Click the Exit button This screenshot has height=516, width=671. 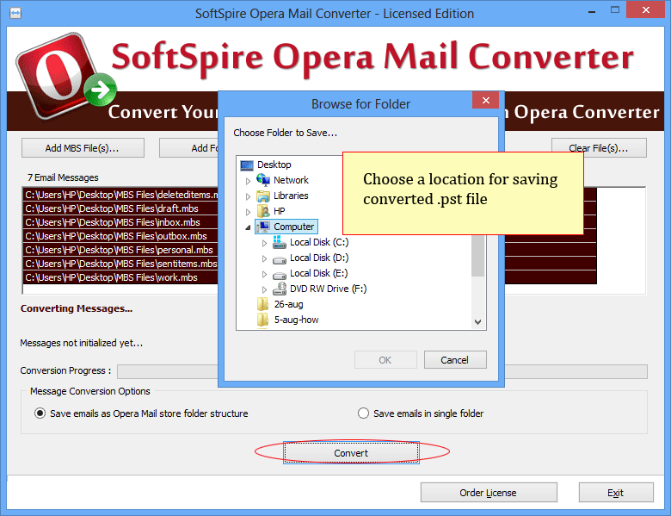point(616,493)
